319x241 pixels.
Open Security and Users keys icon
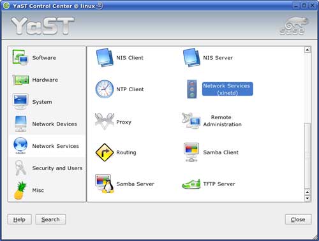[x=20, y=168]
